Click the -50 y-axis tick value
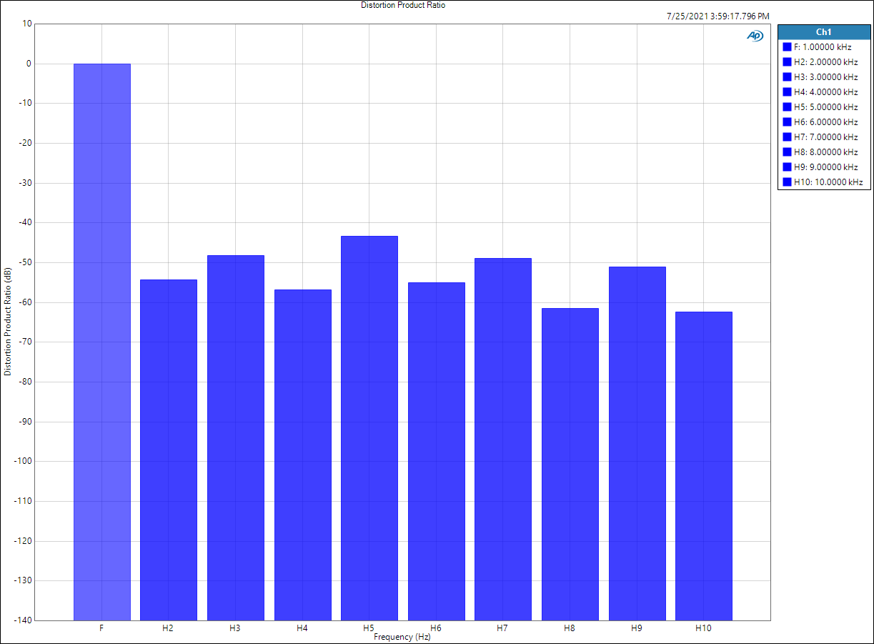 (25, 262)
